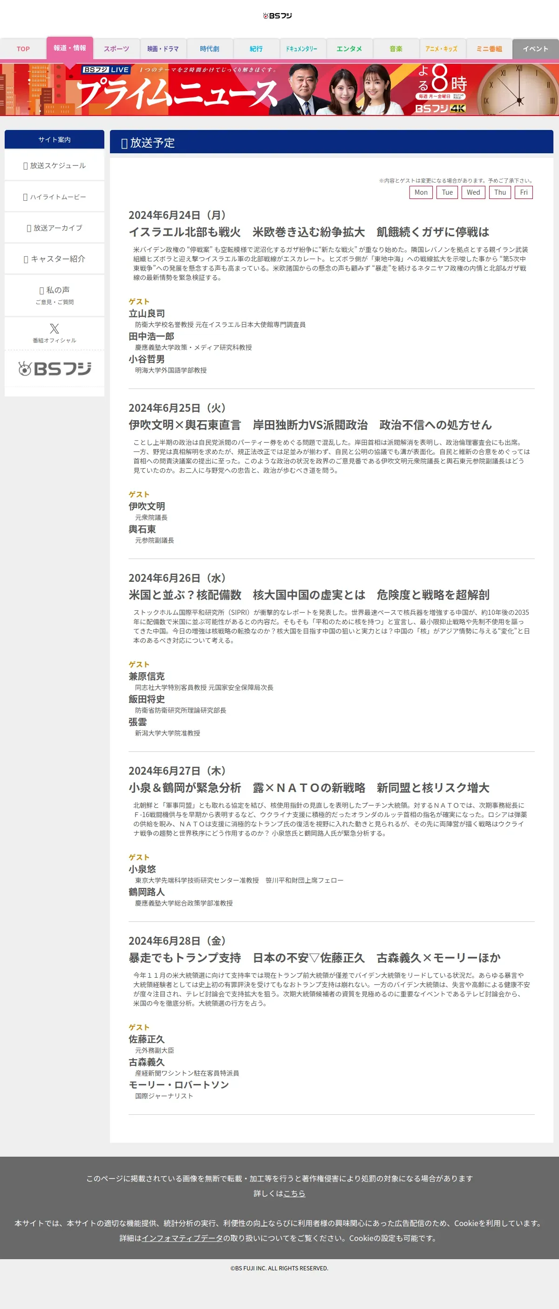Click guest name 伊吹文明
Screen dimensions: 559x1309
147,506
